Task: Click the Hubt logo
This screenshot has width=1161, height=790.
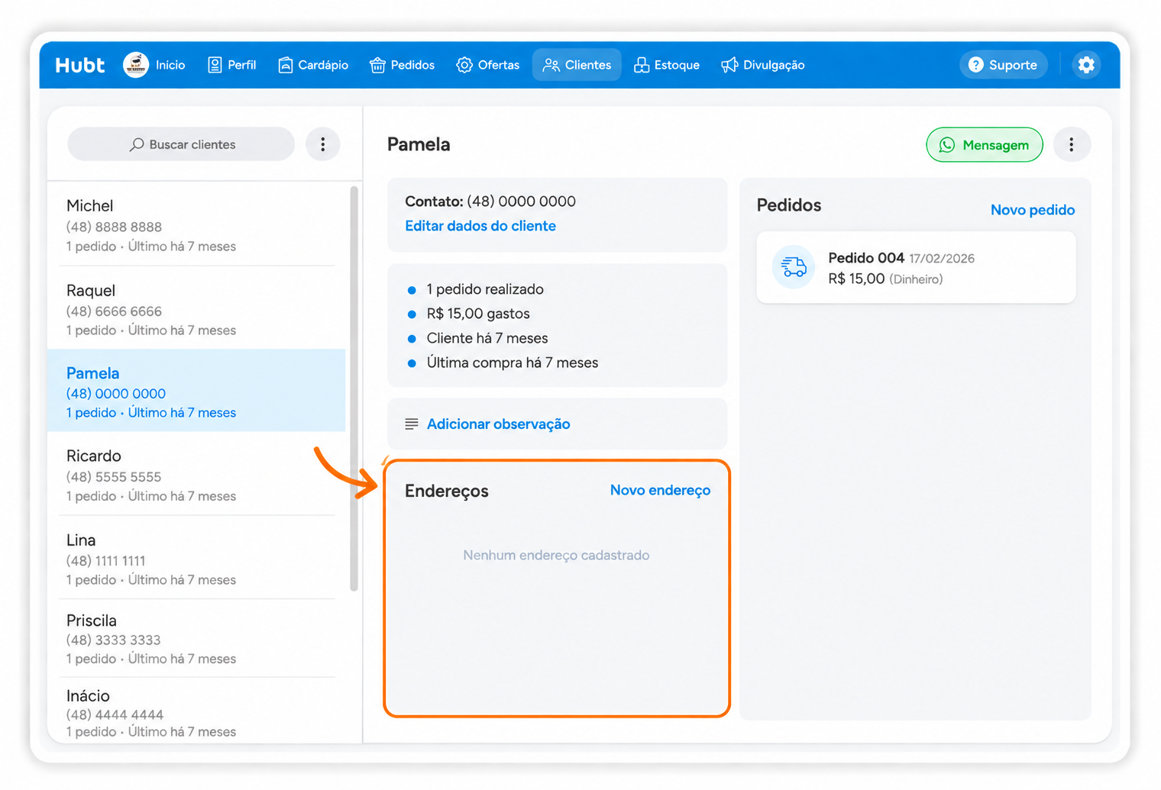Action: pyautogui.click(x=79, y=65)
